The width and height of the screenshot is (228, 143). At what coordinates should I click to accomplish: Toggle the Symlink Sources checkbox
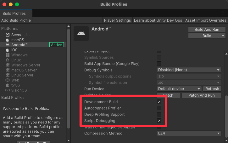[x=159, y=57]
